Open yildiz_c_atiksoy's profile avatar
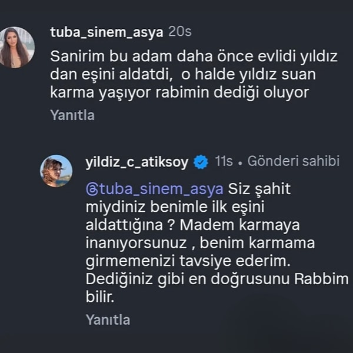The height and width of the screenshot is (353, 353). (56, 171)
